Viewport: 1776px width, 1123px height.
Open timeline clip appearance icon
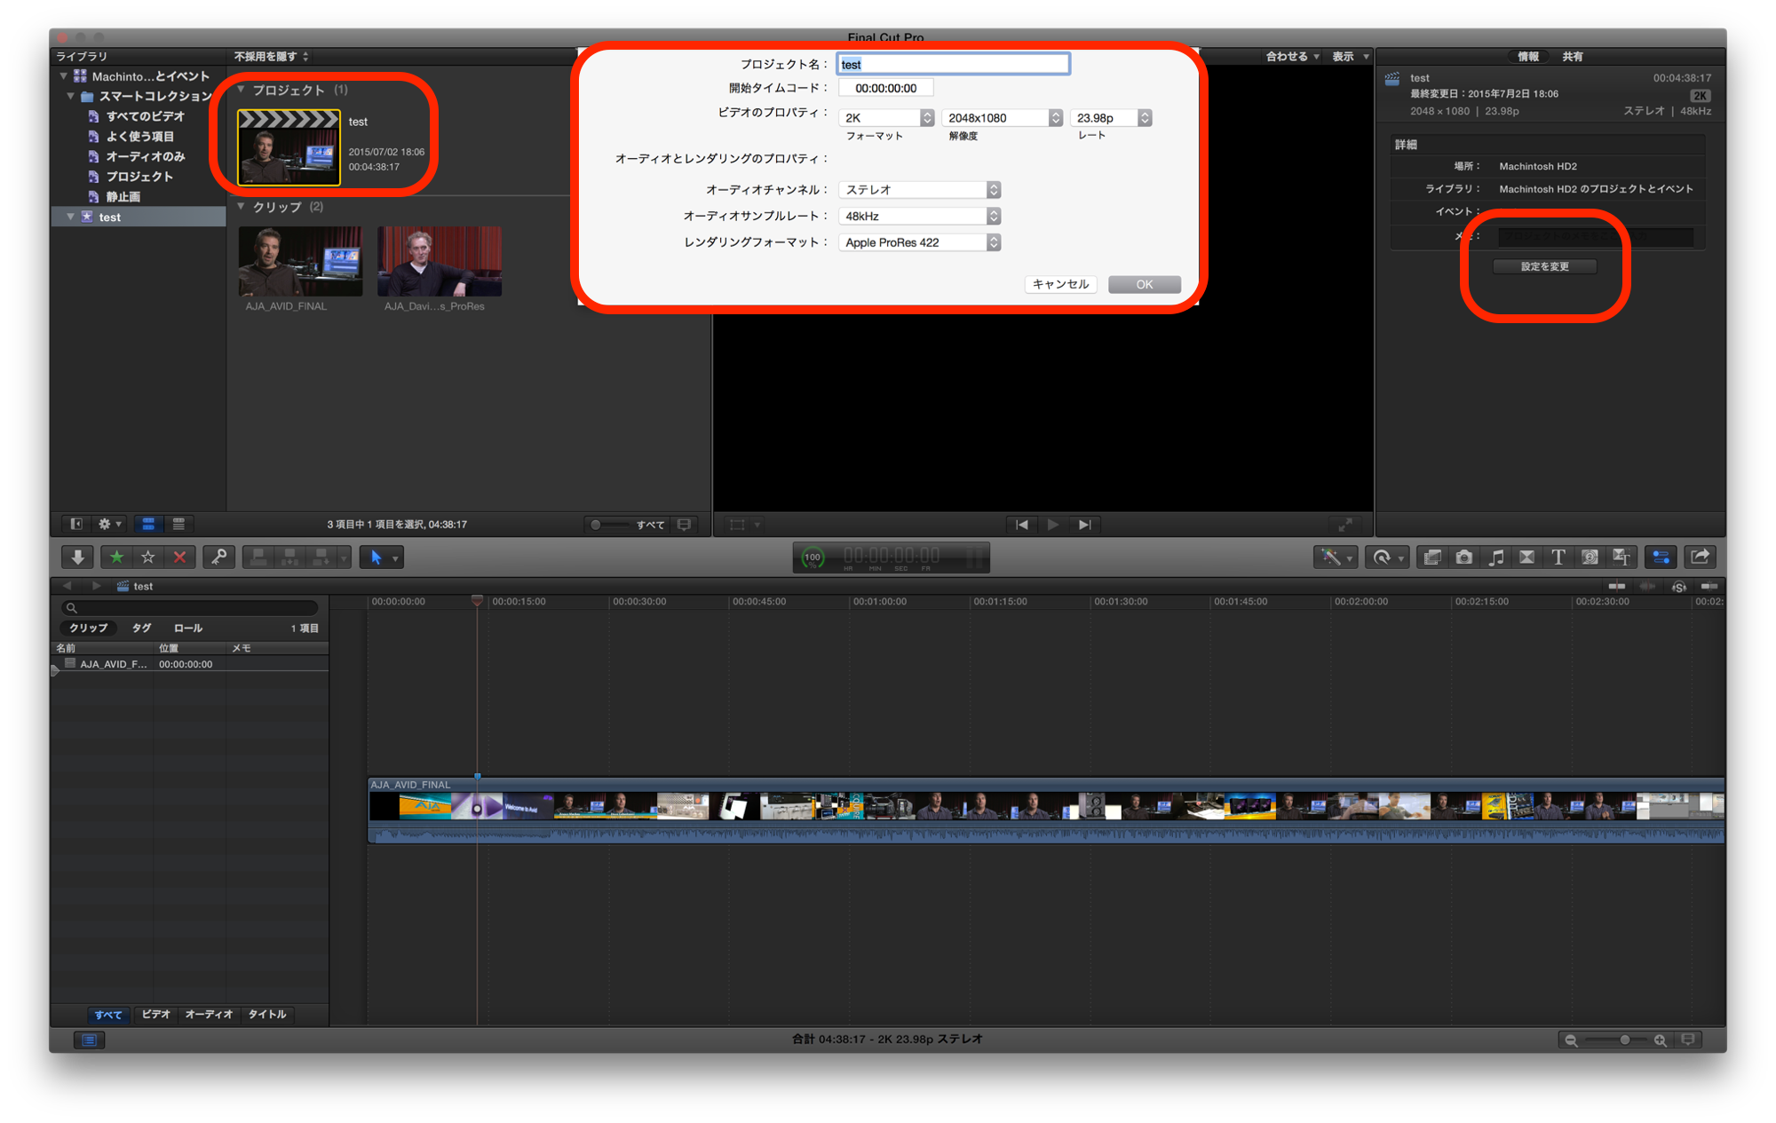click(x=1688, y=1040)
